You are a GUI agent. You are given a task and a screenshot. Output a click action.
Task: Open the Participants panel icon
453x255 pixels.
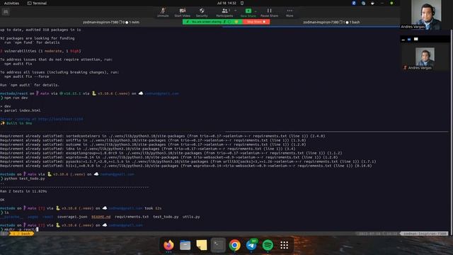tap(224, 11)
